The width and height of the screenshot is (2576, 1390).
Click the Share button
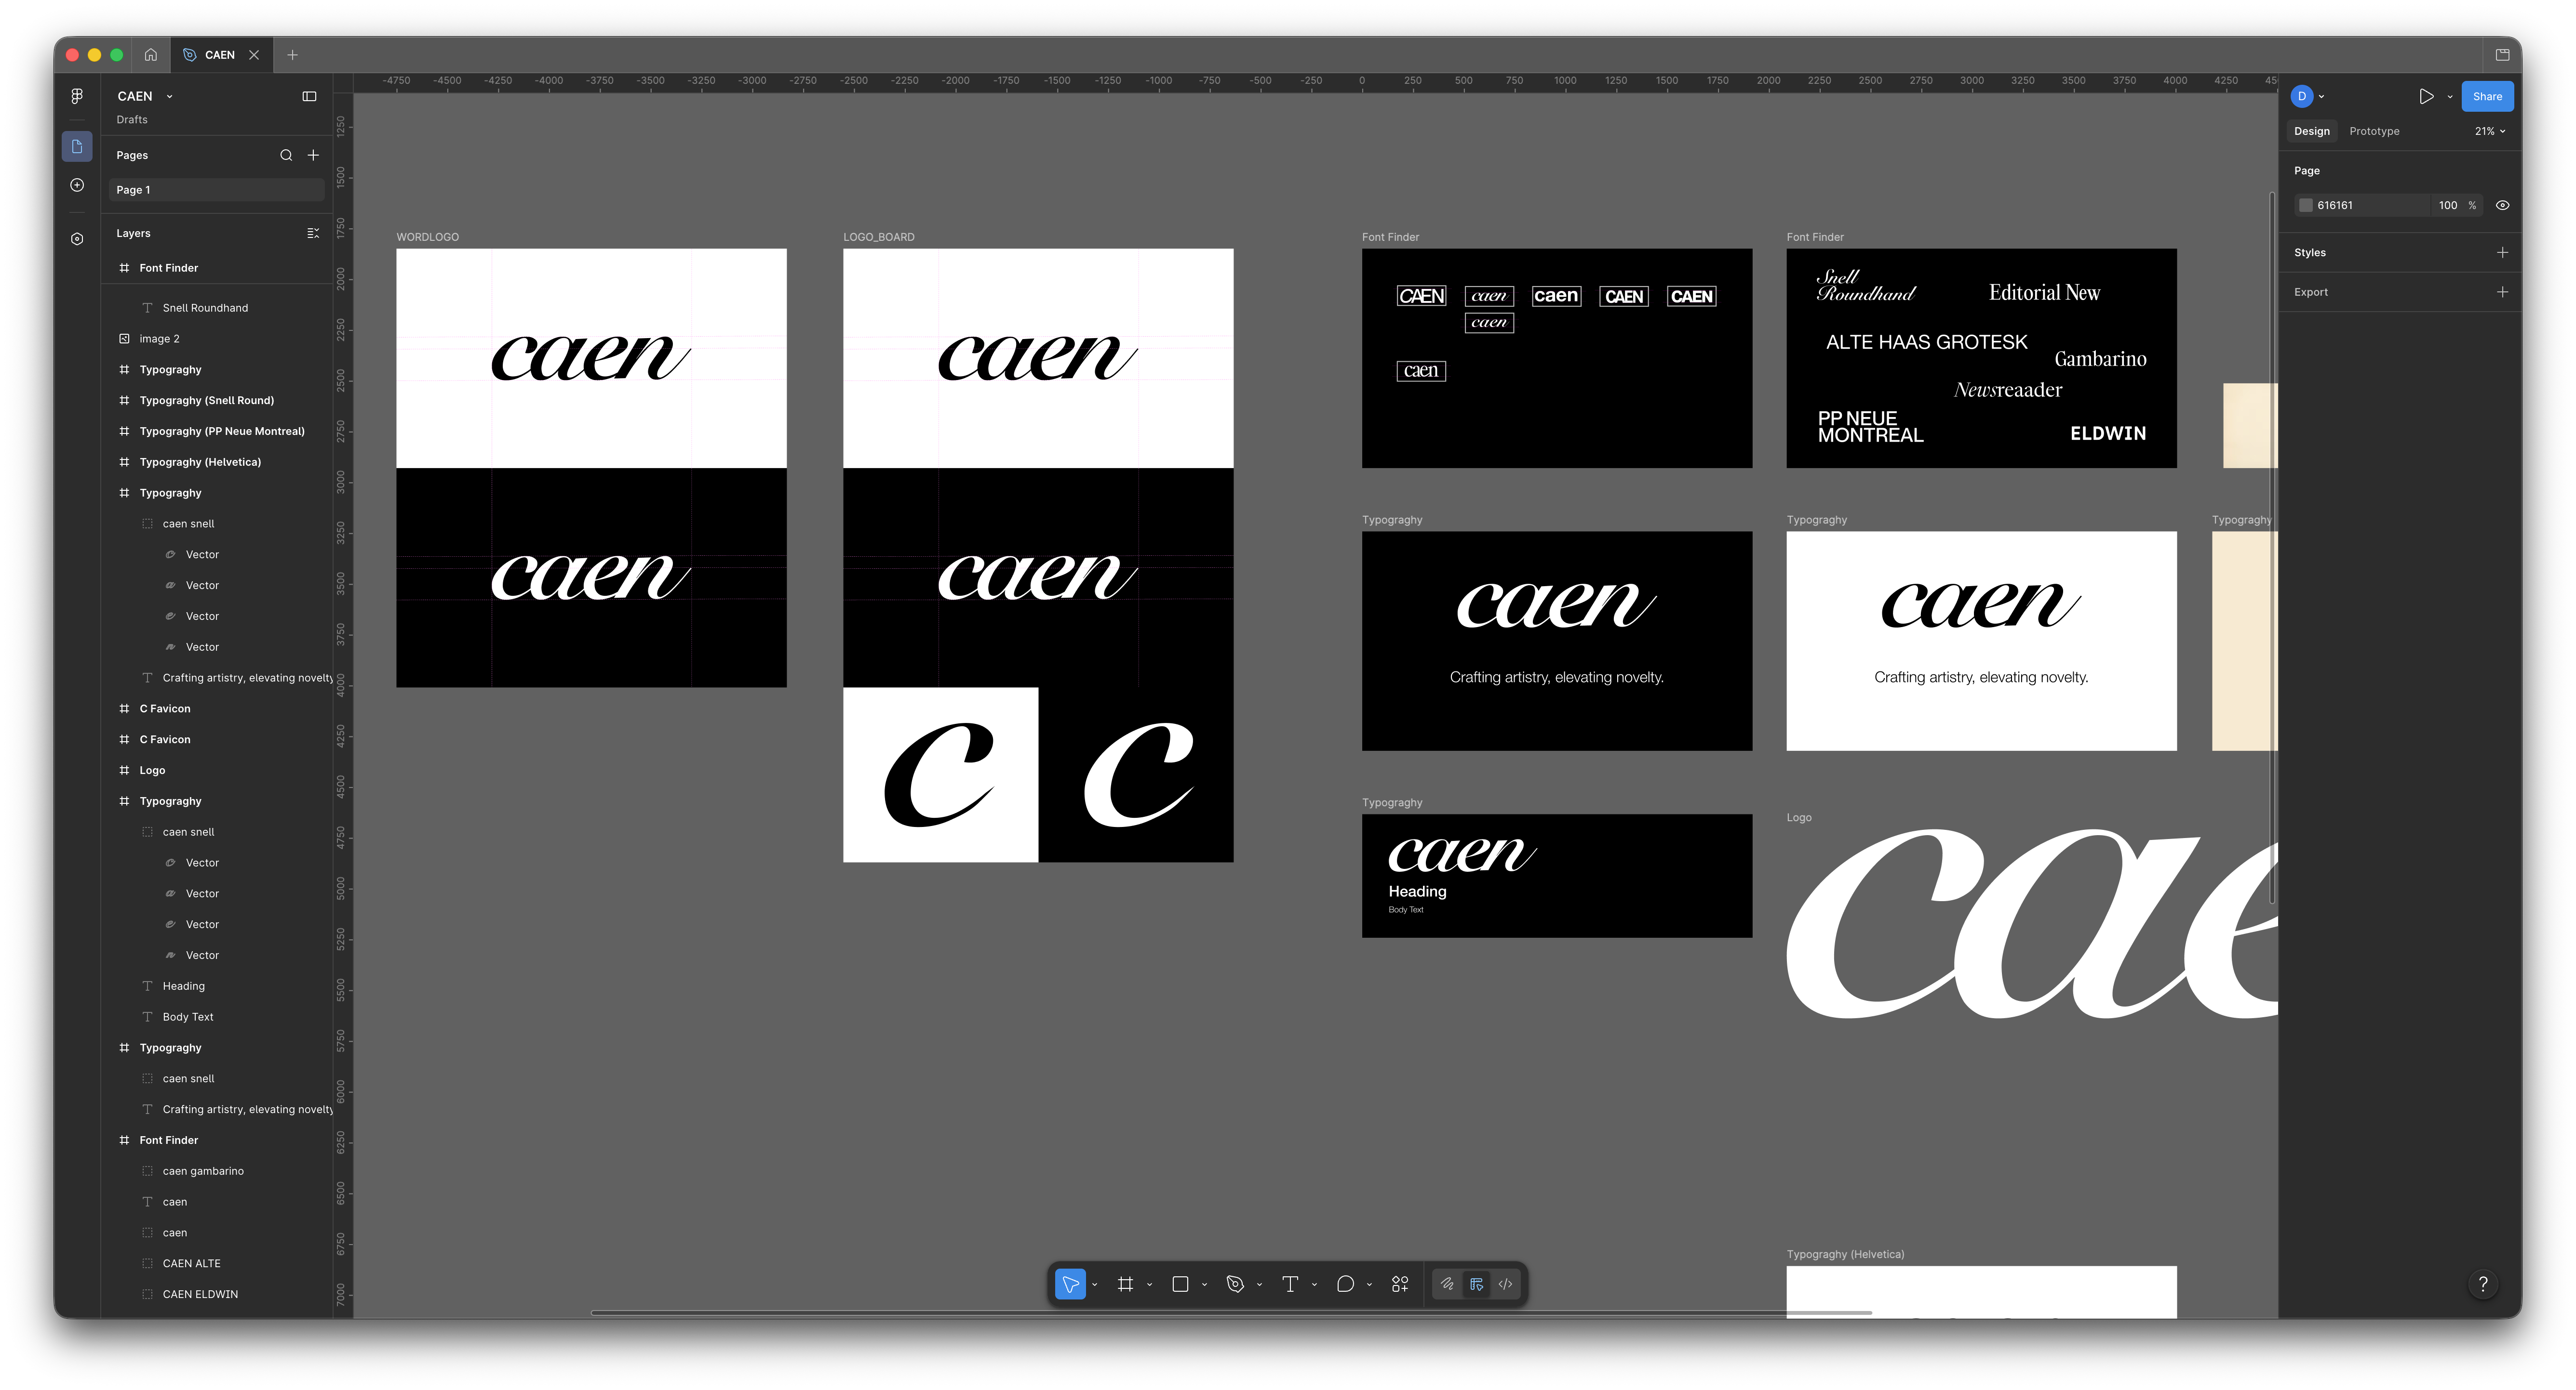coord(2487,96)
